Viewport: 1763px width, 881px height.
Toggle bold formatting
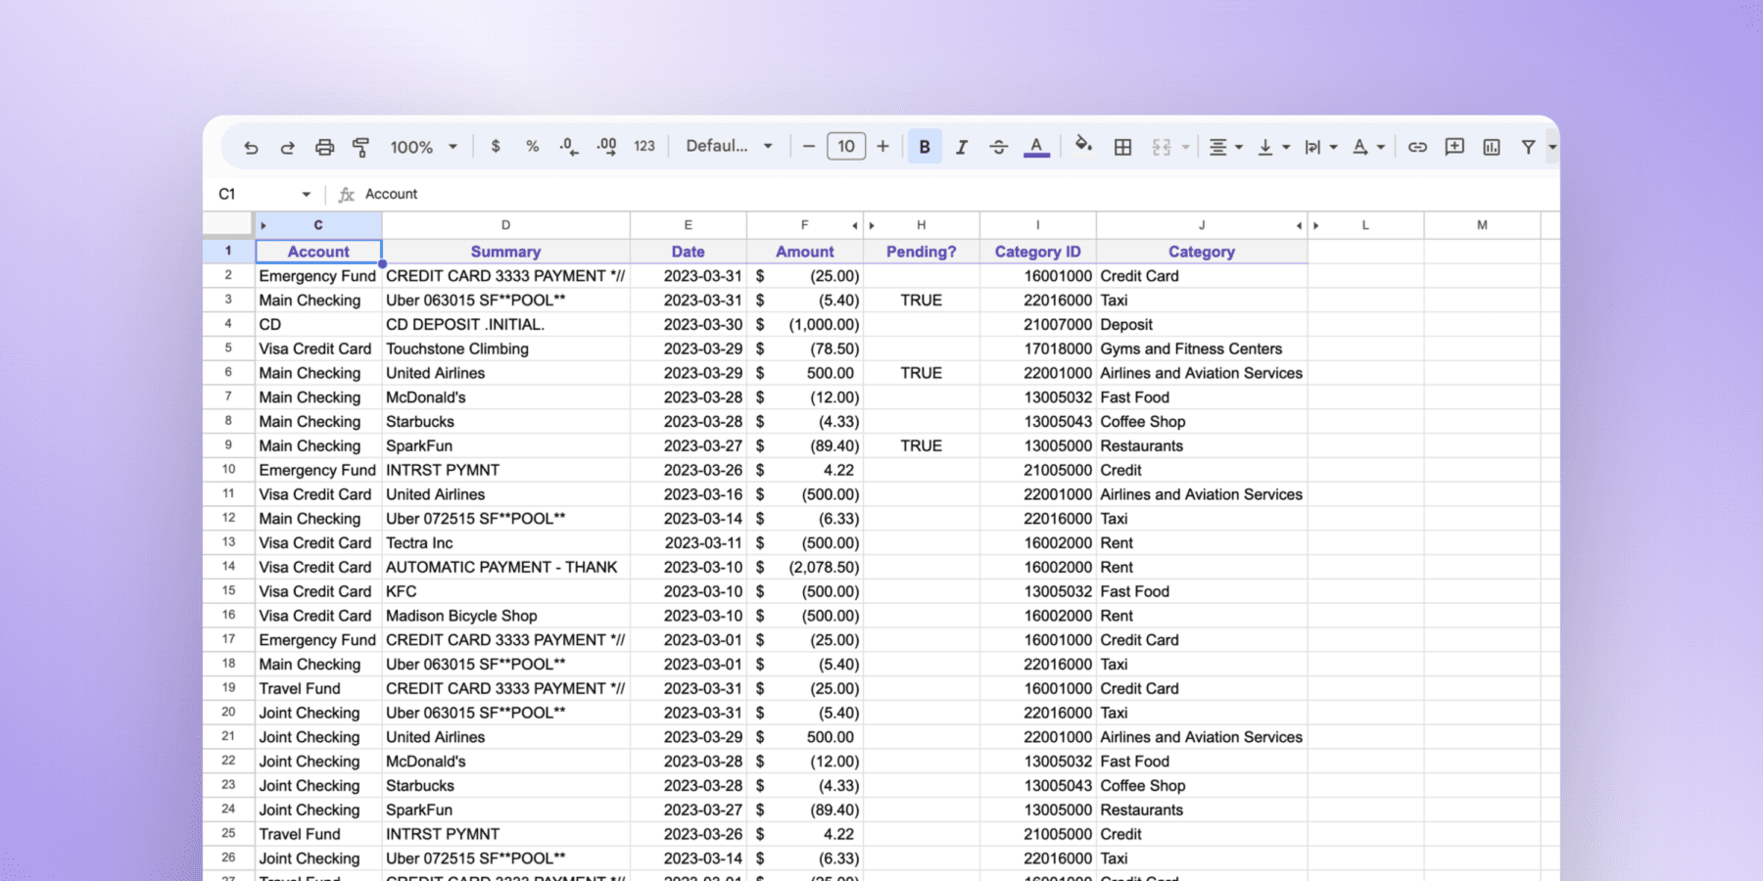pos(925,146)
